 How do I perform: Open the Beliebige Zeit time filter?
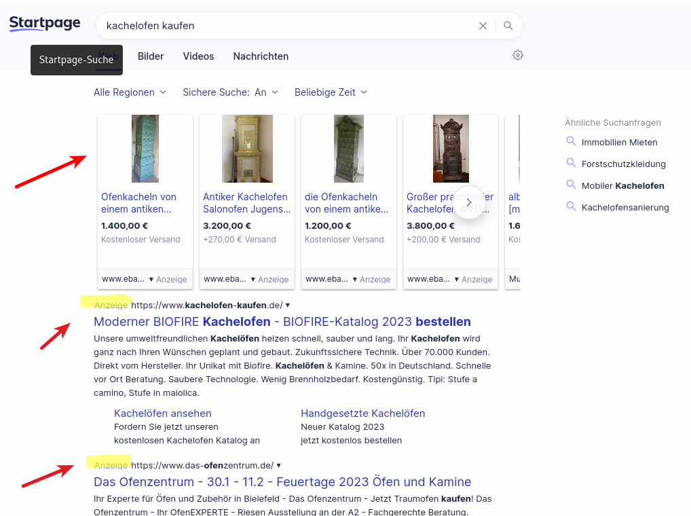[331, 92]
